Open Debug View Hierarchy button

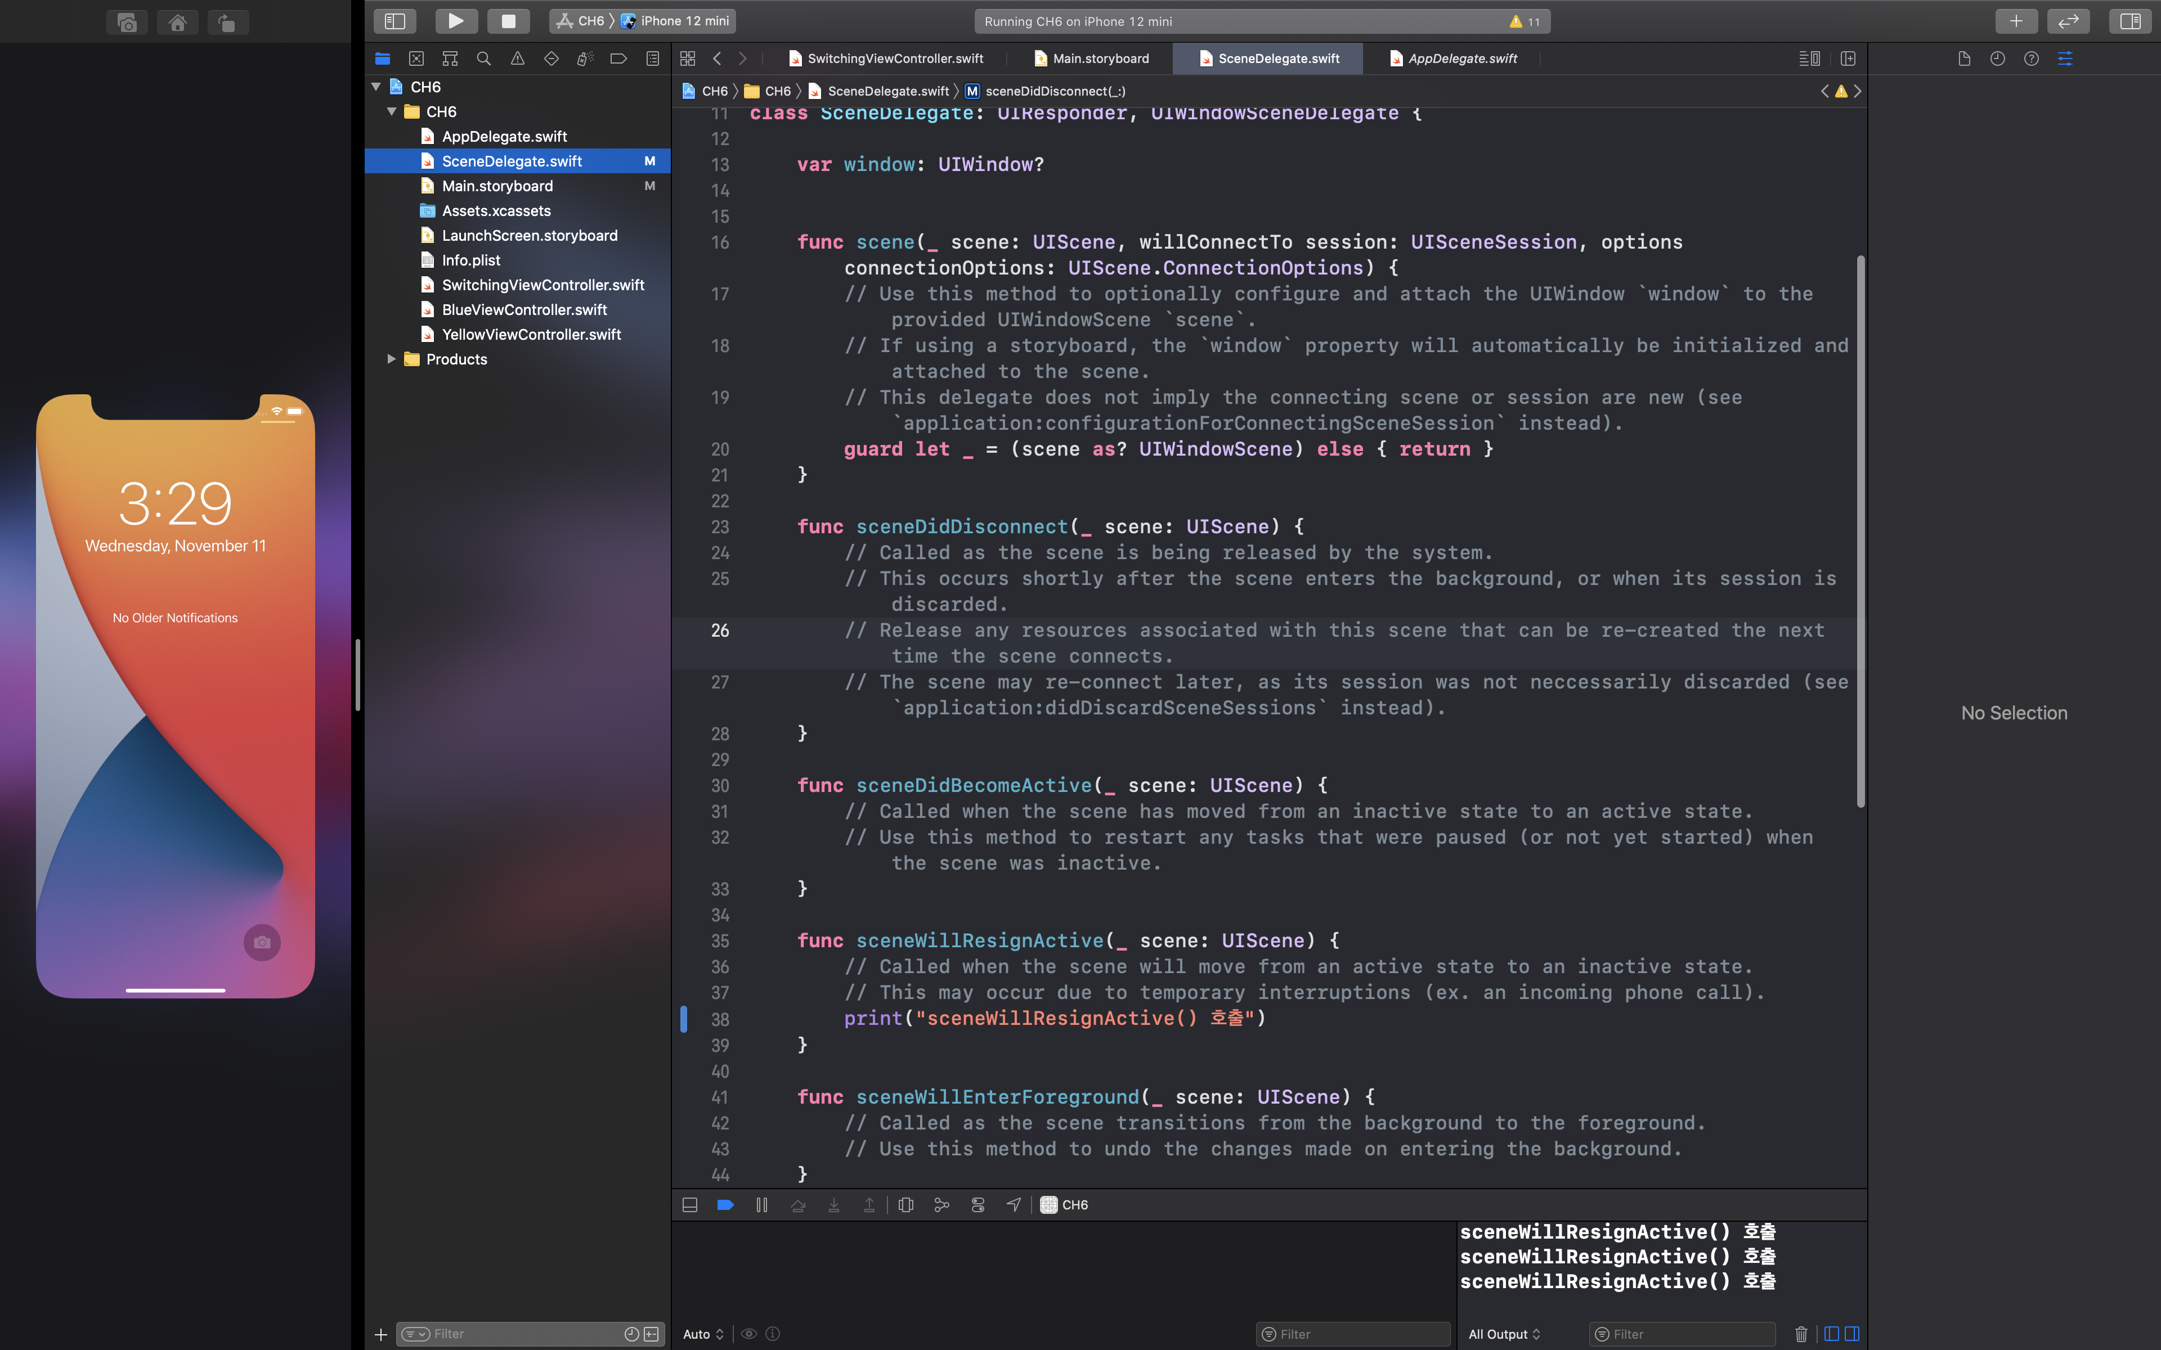click(x=905, y=1204)
